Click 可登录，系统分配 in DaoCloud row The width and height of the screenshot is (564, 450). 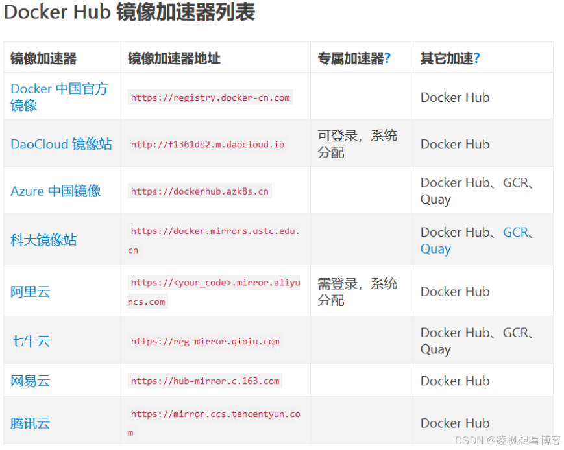coord(357,144)
